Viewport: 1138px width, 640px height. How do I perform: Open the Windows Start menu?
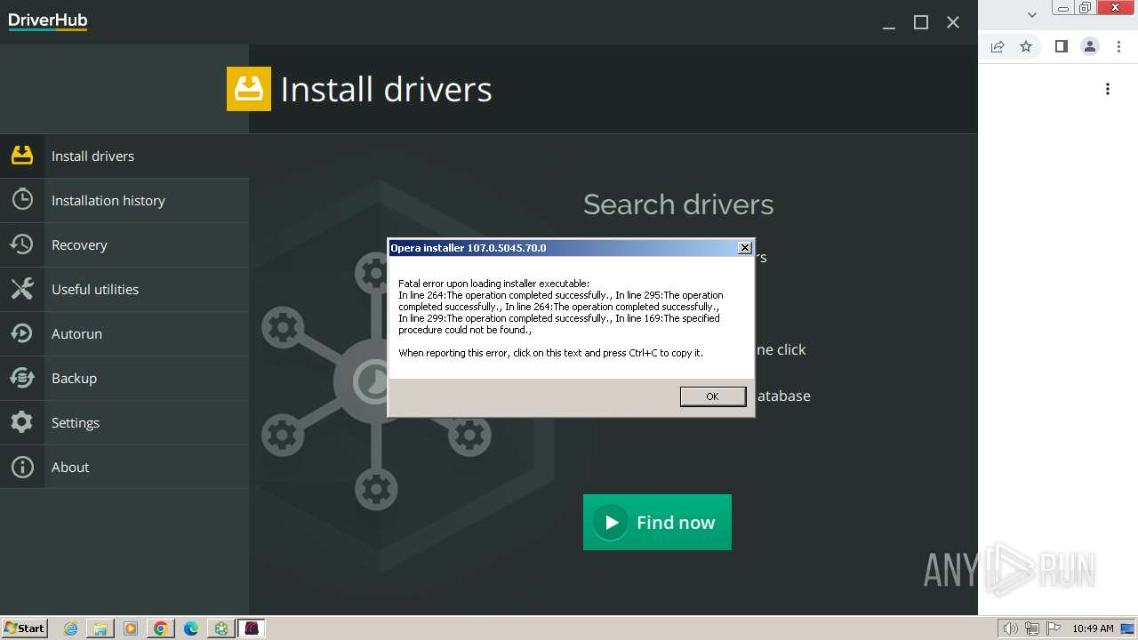[x=25, y=628]
